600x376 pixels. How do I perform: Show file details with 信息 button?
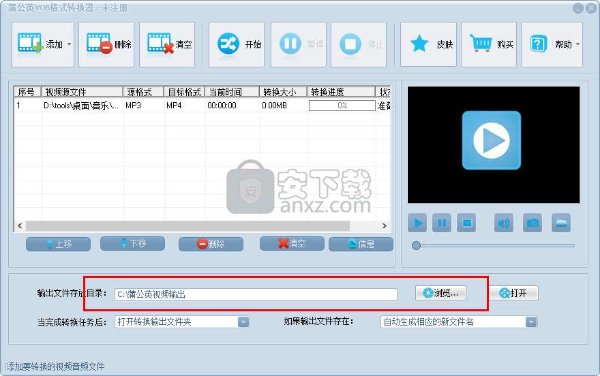(x=361, y=244)
